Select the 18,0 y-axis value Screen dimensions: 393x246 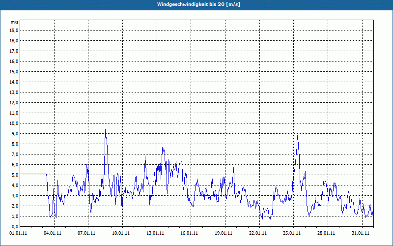point(14,41)
